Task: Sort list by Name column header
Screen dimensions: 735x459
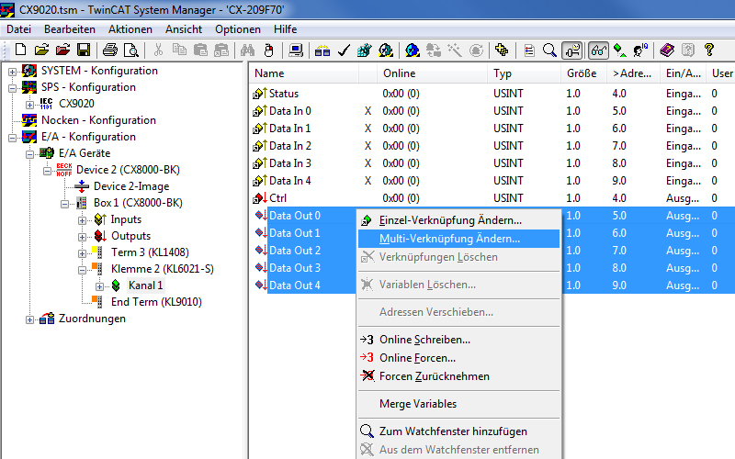Action: point(304,73)
